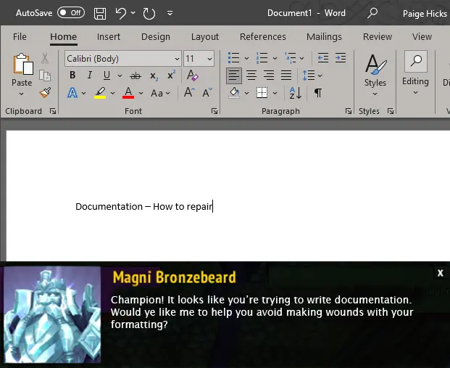Image resolution: width=450 pixels, height=368 pixels.
Task: Toggle Strikethrough formatting
Action: tap(136, 76)
